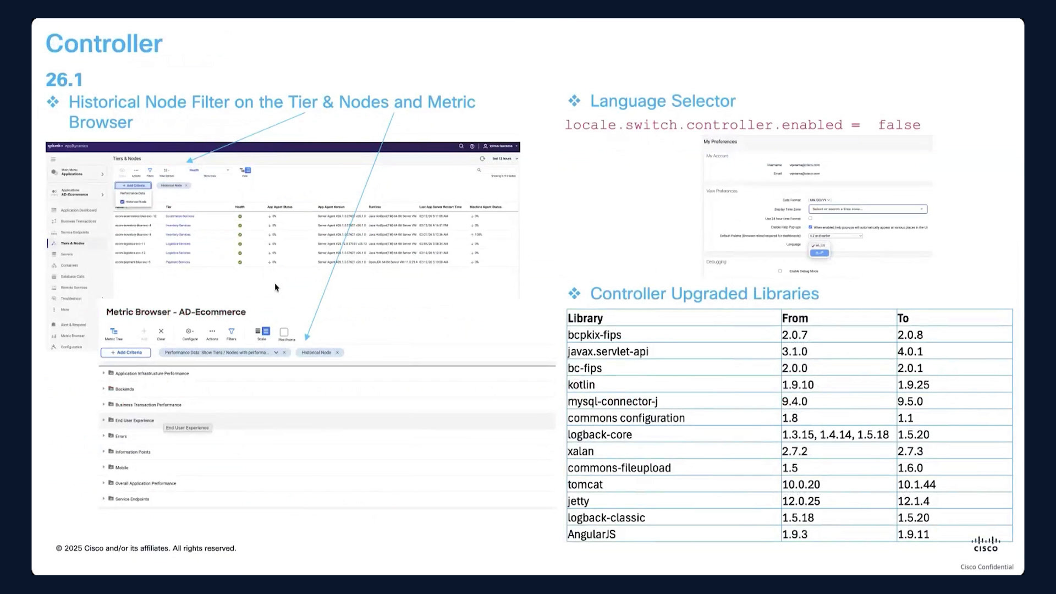Image resolution: width=1056 pixels, height=594 pixels.
Task: Toggle the Plot Points checkbox
Action: tap(284, 332)
